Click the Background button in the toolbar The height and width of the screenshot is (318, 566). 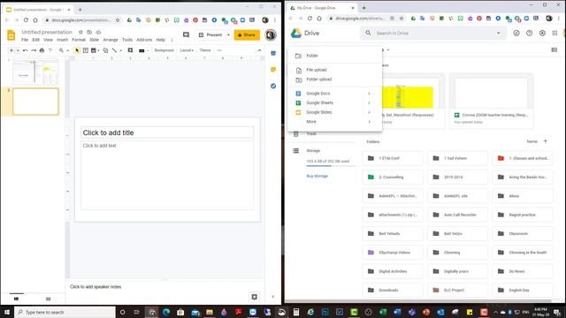coord(164,50)
